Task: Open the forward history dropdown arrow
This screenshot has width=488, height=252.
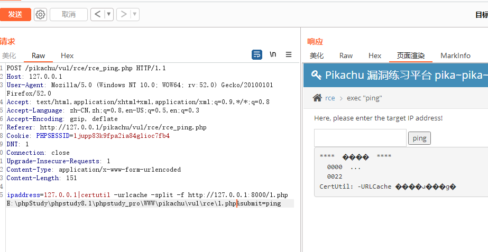Action: click(x=135, y=14)
